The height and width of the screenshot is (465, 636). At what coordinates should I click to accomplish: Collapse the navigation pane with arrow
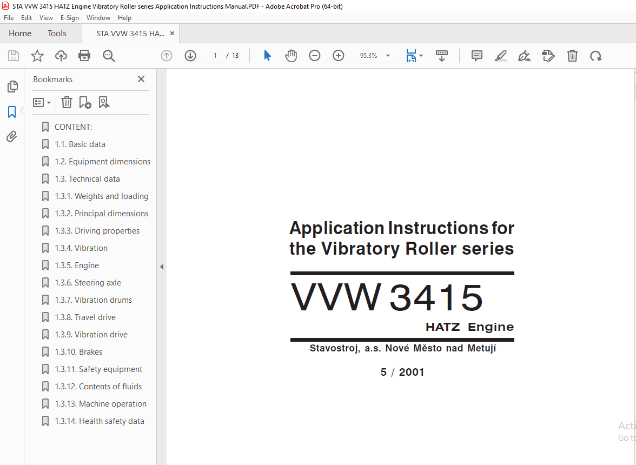tap(161, 267)
